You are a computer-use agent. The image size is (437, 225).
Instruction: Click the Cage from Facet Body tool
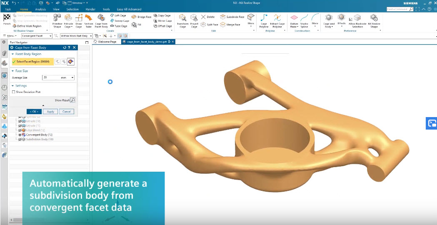tap(101, 20)
